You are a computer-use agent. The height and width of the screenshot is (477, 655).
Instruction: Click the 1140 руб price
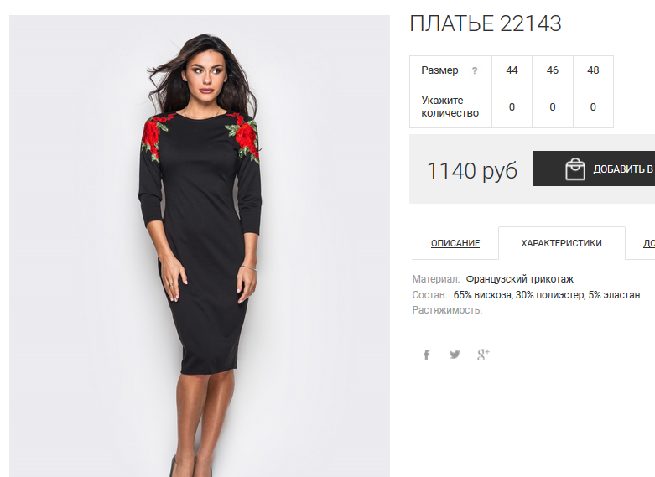[x=472, y=170]
